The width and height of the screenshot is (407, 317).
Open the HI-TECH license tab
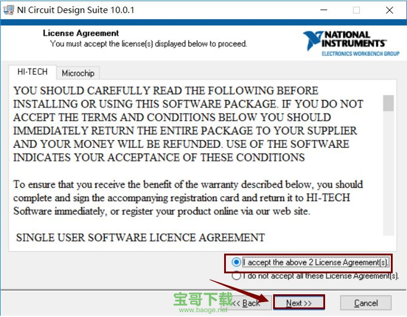[x=32, y=72]
